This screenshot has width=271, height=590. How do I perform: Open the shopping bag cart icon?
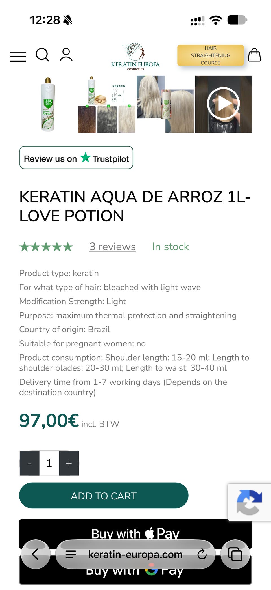(254, 55)
